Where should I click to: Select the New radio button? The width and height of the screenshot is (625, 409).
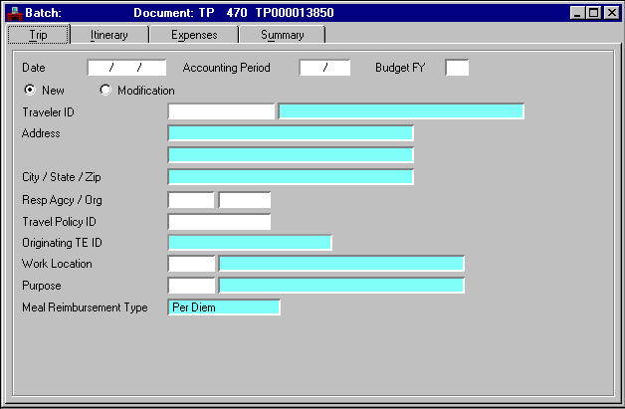point(30,91)
